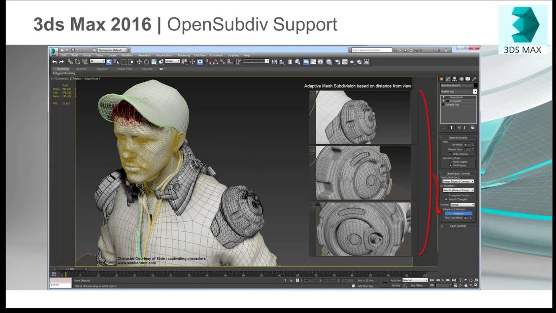556x313 pixels.
Task: Open the Vertex Boundary dropdown
Action: [458, 181]
